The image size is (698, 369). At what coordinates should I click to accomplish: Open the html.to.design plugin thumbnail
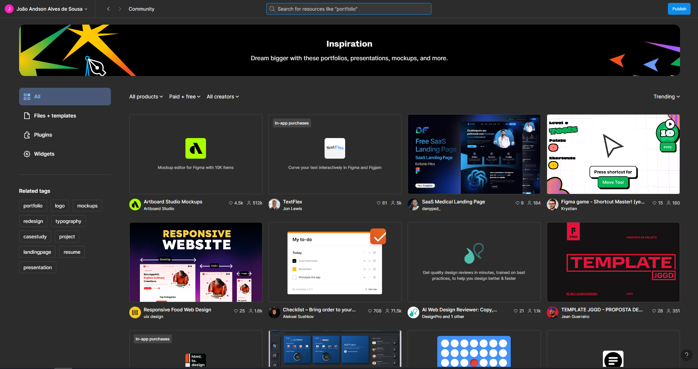coord(196,349)
